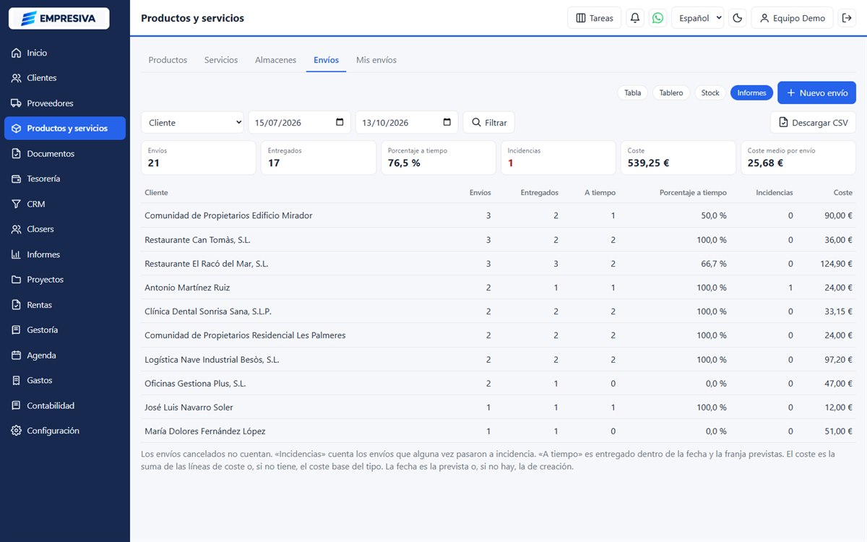Click the Closers sidebar item
The image size is (867, 542).
tap(65, 229)
